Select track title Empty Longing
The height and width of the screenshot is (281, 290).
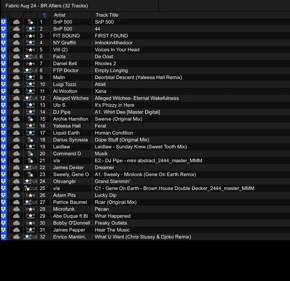[x=111, y=70]
